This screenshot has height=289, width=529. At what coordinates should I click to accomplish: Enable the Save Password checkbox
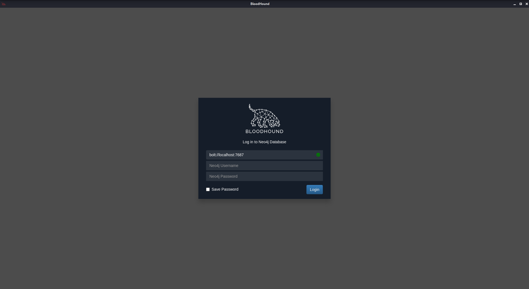pyautogui.click(x=208, y=189)
